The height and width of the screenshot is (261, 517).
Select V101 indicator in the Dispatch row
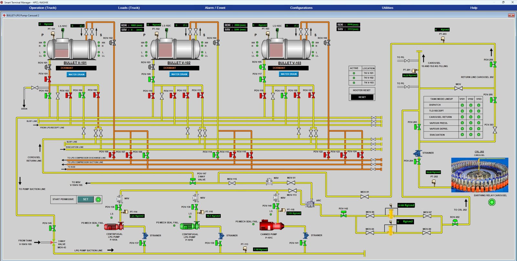point(462,105)
